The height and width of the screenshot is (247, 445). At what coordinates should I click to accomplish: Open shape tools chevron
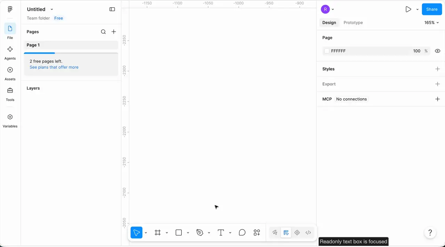point(188,233)
